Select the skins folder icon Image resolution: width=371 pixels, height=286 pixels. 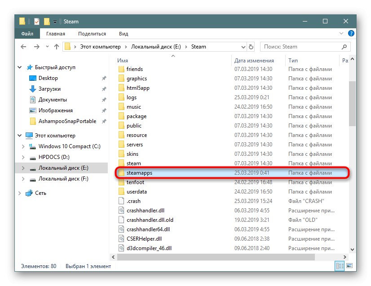[x=121, y=154]
